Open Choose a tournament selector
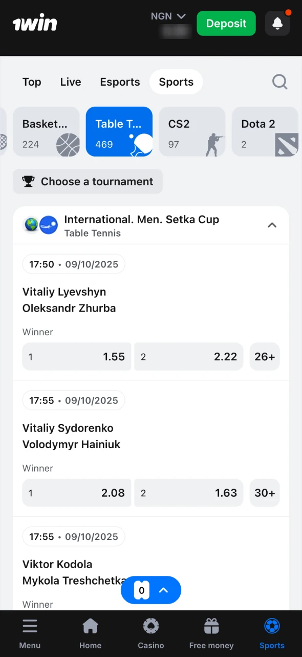Viewport: 302px width, 657px height. (x=88, y=181)
